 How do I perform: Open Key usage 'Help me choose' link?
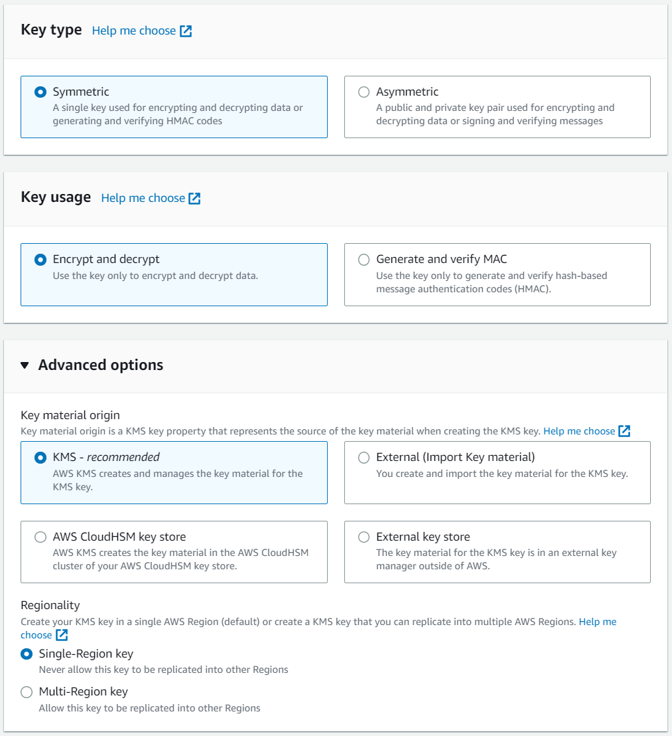pyautogui.click(x=143, y=199)
